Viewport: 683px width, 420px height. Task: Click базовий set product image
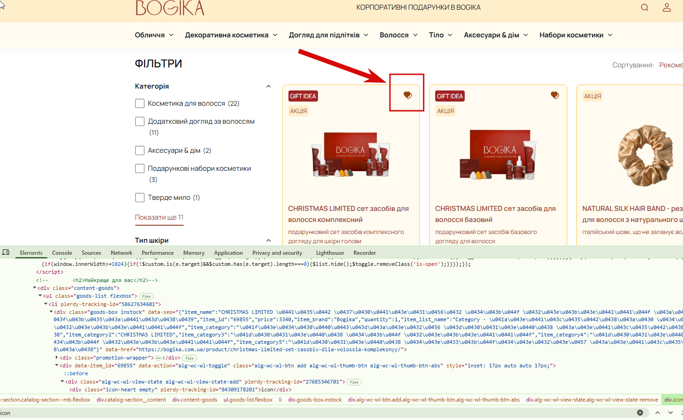[x=498, y=156]
